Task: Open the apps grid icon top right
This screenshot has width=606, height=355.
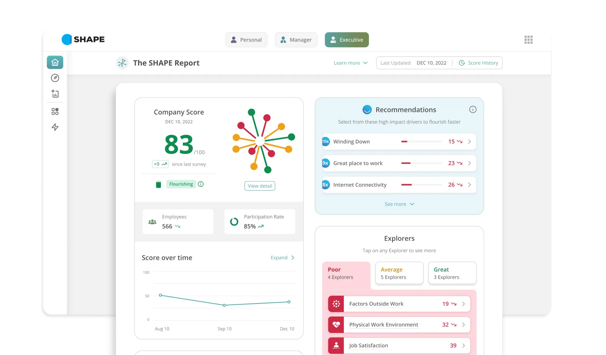Action: tap(528, 40)
